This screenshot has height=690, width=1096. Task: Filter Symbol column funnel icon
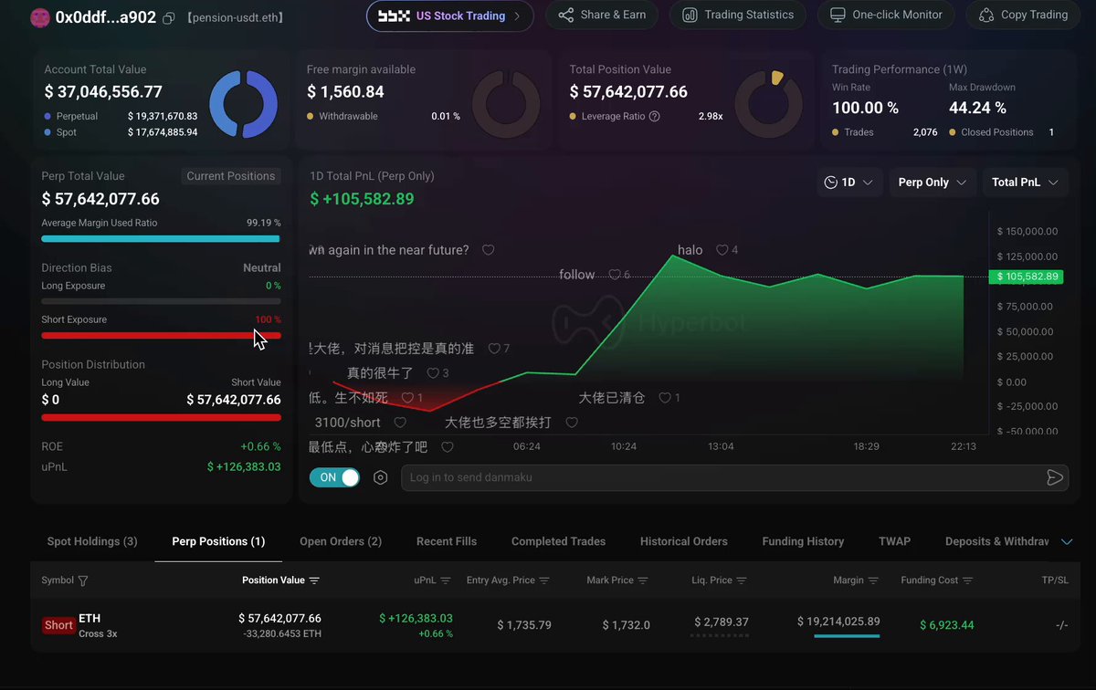[x=83, y=580]
